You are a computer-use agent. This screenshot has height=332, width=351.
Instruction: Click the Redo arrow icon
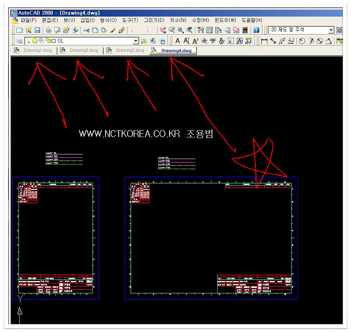pos(147,30)
